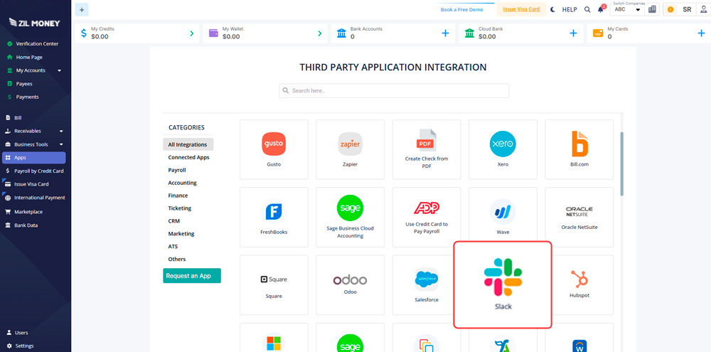Filter by Ticketing category
Screen dimensions: 711x352
180,208
